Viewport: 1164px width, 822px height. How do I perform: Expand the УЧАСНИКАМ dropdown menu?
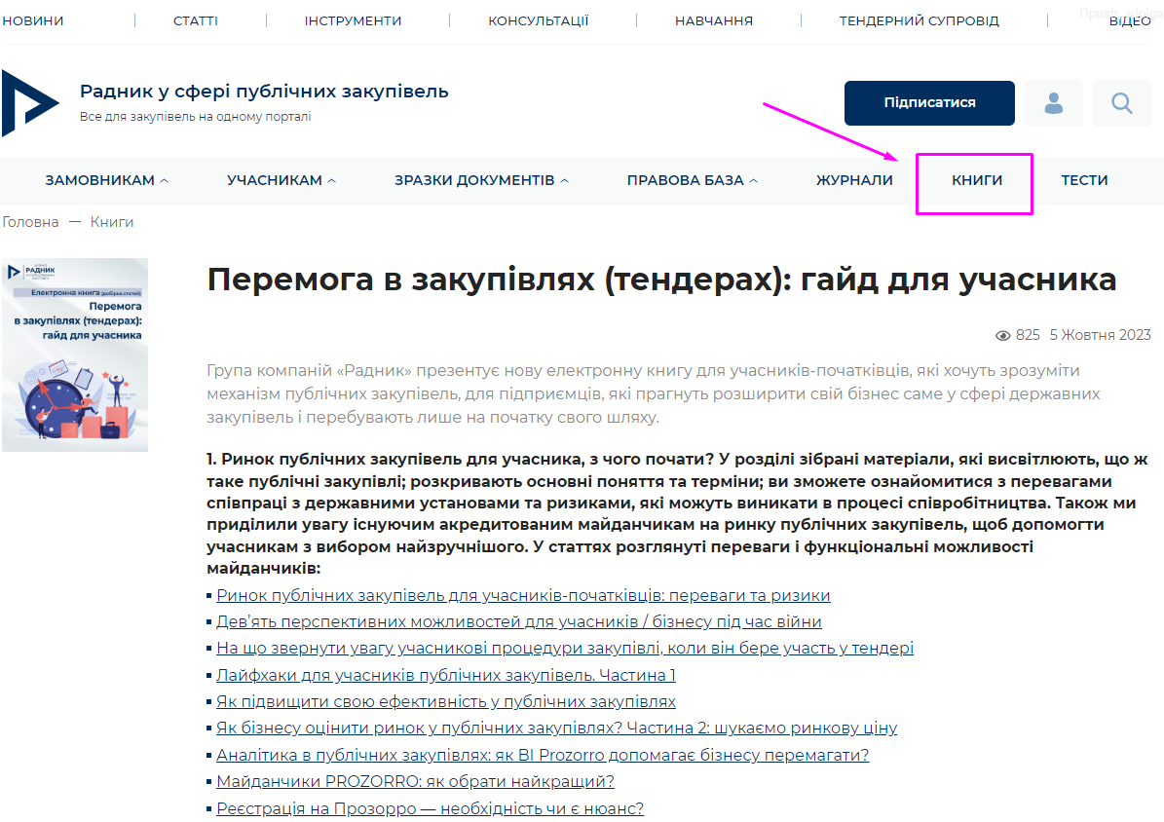(282, 180)
